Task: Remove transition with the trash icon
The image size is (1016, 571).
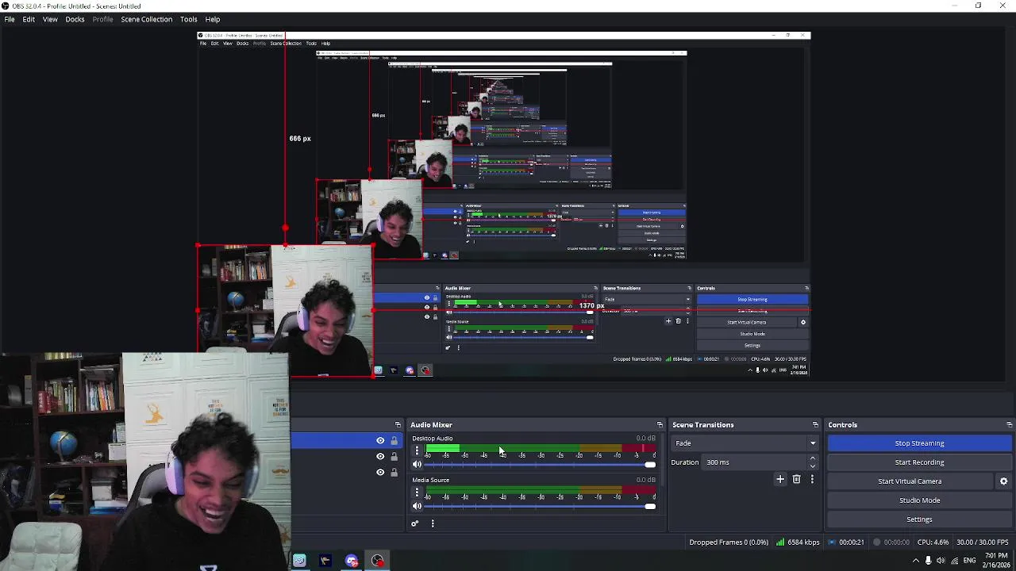Action: point(796,479)
